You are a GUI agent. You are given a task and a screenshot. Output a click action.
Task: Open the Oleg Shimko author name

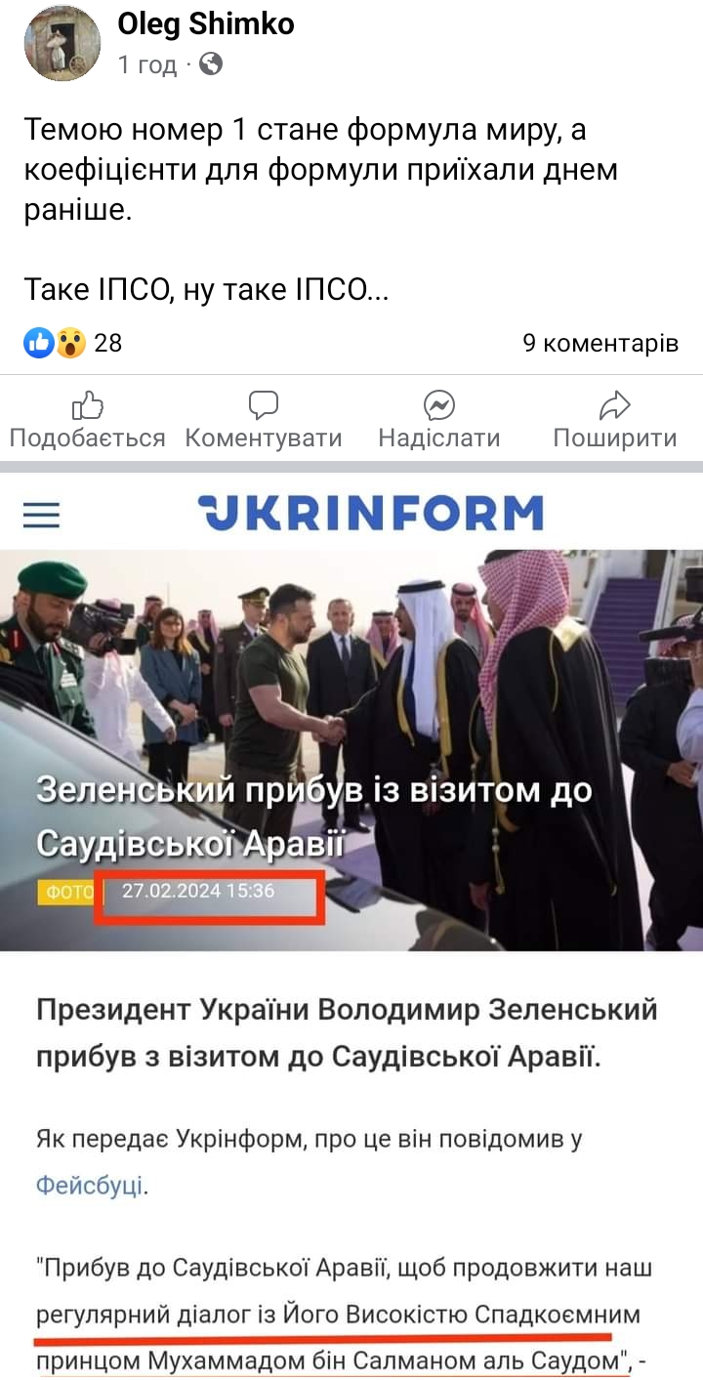(206, 24)
